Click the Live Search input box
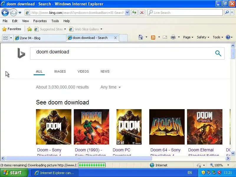This screenshot has height=177, width=236. tap(185, 13)
